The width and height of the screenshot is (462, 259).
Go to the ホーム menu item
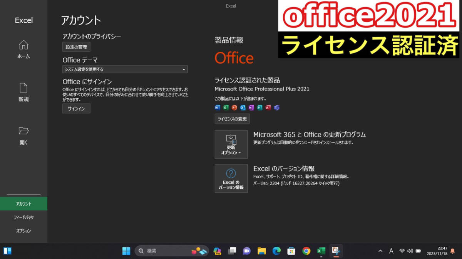tap(23, 50)
